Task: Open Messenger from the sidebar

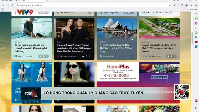Action: coord(196,23)
